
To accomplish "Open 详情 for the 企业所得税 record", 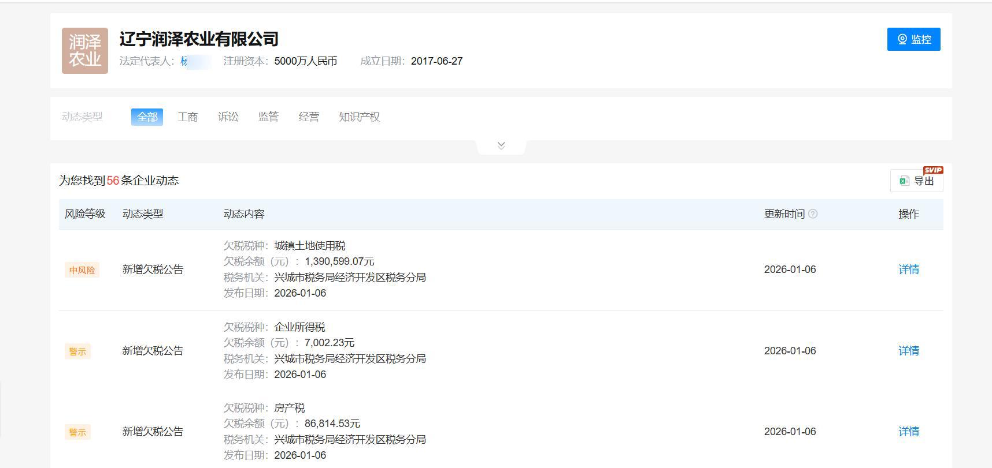I will [908, 351].
